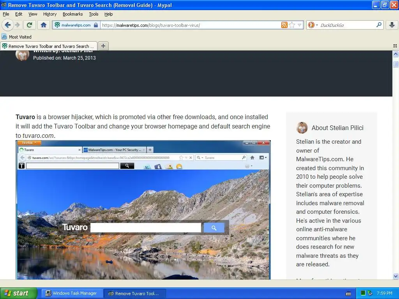
Task: Open the Tools menu
Action: [x=94, y=14]
